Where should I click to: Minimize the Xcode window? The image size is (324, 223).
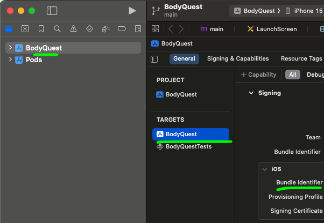click(x=21, y=11)
